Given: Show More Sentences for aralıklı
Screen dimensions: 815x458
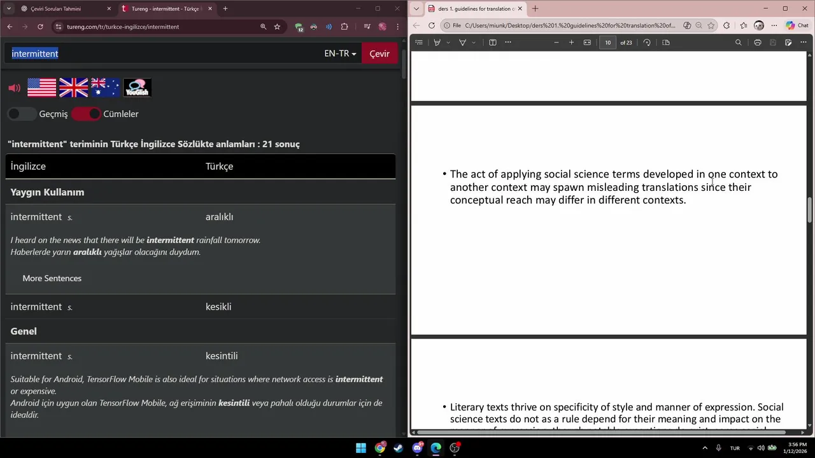Looking at the screenshot, I should 52,278.
